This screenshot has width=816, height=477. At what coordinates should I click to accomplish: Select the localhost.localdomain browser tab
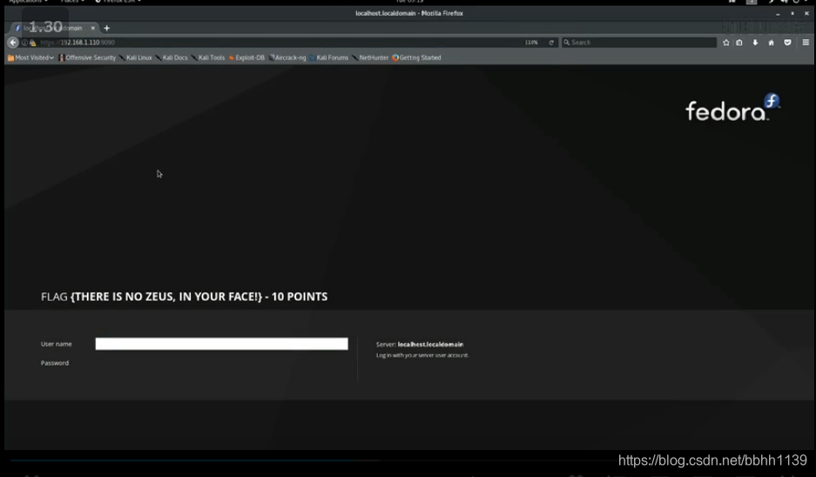coord(54,28)
